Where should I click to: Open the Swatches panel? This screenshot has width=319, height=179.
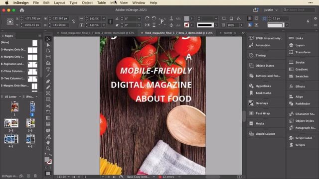(299, 76)
